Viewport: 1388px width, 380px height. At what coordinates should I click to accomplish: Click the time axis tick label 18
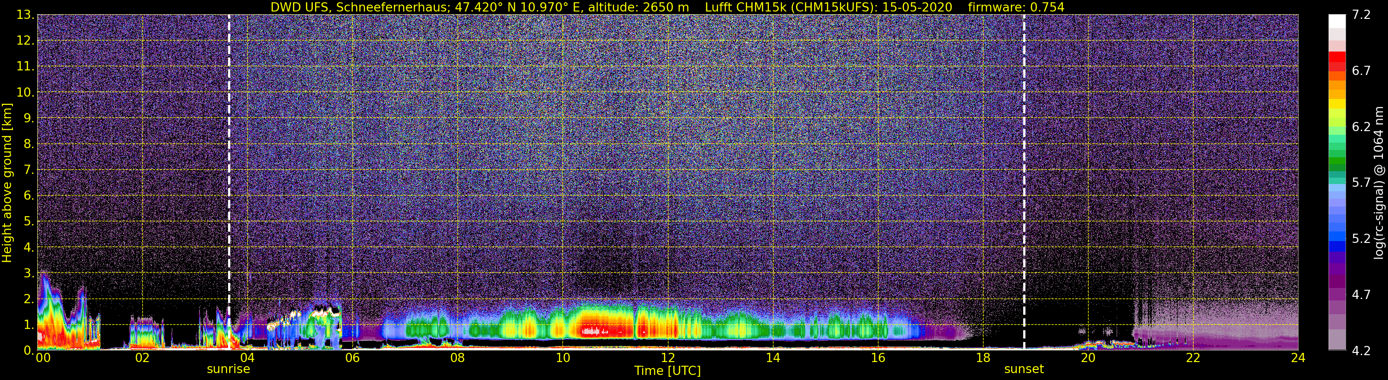click(x=983, y=358)
